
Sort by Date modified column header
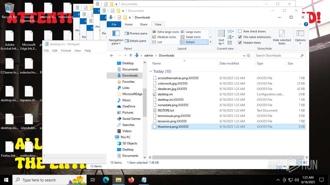236,63
